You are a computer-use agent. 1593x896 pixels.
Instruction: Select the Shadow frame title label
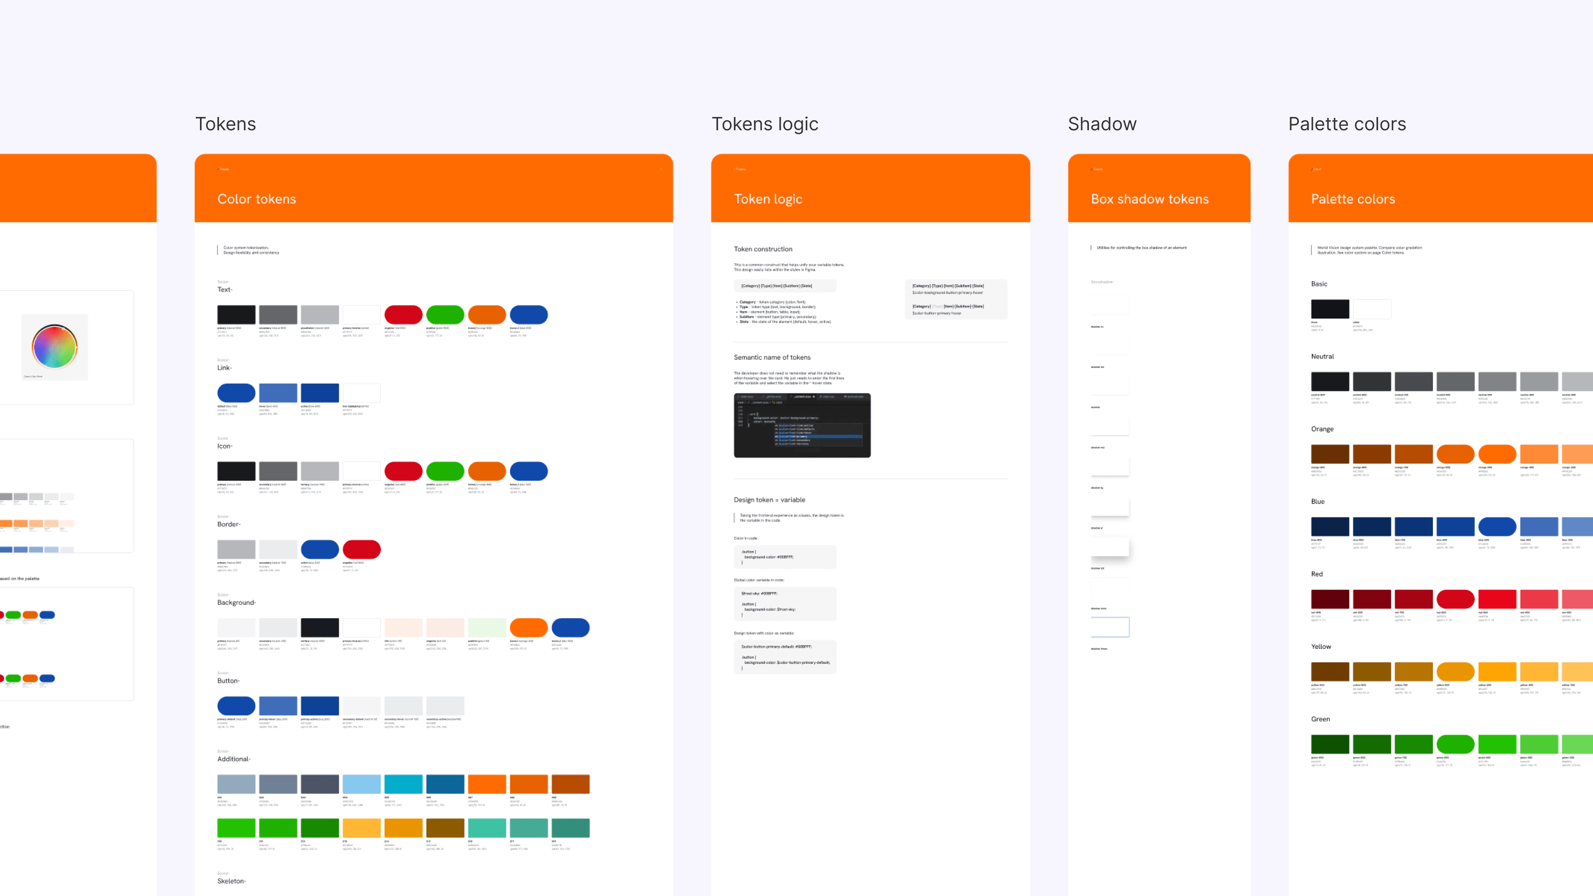pyautogui.click(x=1101, y=124)
